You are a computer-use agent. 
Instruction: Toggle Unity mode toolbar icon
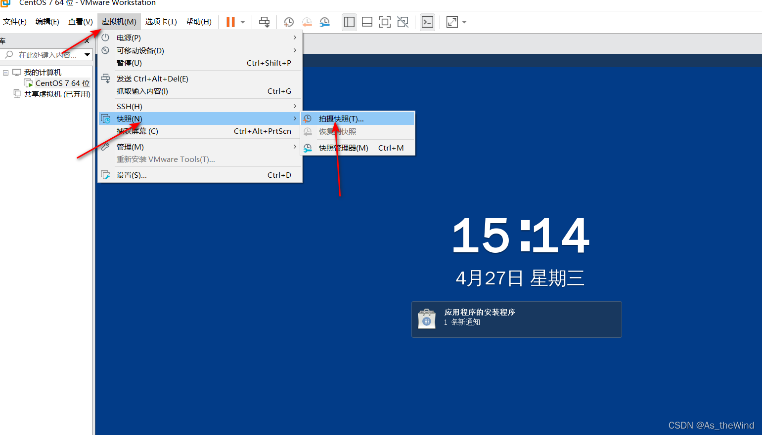click(403, 22)
